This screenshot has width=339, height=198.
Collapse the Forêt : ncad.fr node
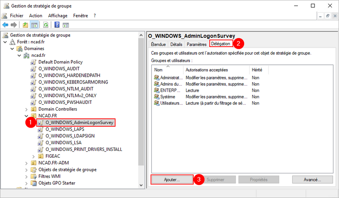(x=5, y=42)
